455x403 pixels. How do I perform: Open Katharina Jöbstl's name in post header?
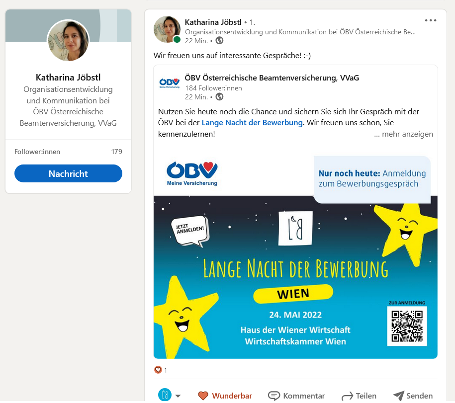click(213, 22)
